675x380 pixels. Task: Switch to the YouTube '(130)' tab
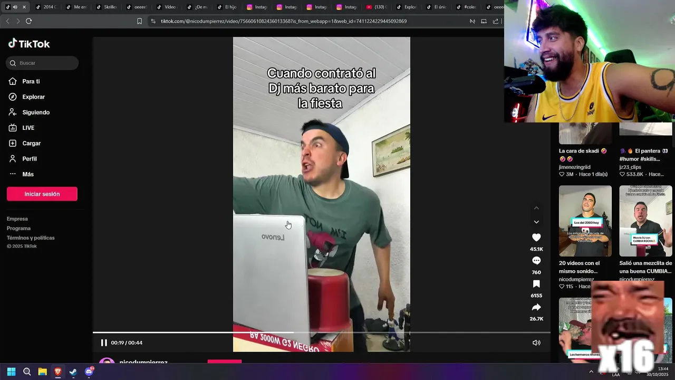[x=377, y=7]
